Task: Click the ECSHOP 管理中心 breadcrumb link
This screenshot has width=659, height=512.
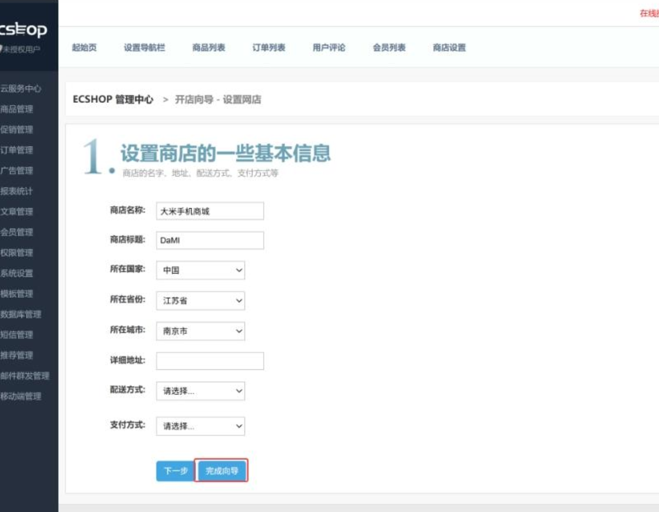Action: 113,100
